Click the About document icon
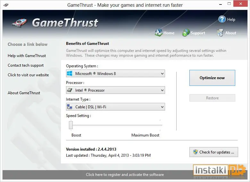Screen dimensions: 250x182 pos(220,33)
